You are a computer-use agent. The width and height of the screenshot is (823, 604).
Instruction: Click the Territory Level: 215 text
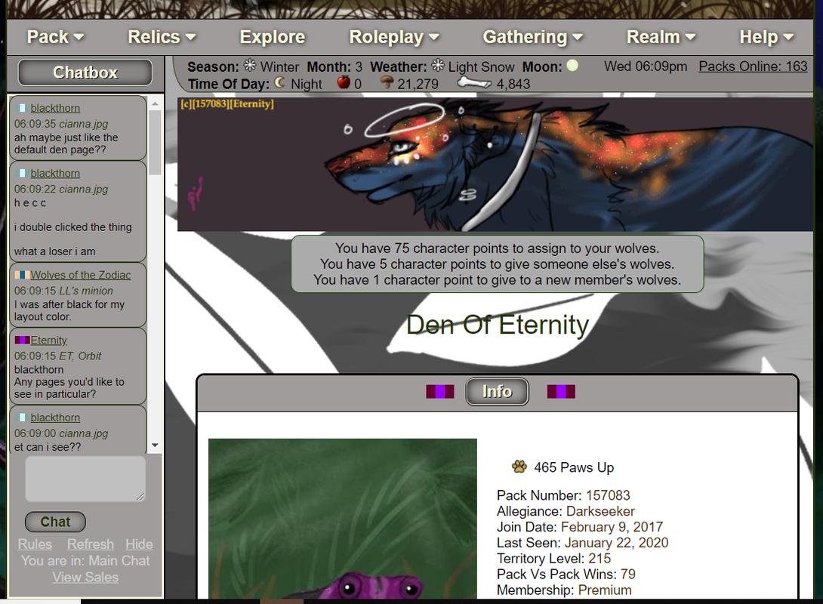[x=553, y=559]
